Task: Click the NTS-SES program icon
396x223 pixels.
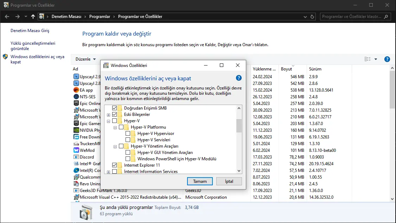Action: click(76, 97)
